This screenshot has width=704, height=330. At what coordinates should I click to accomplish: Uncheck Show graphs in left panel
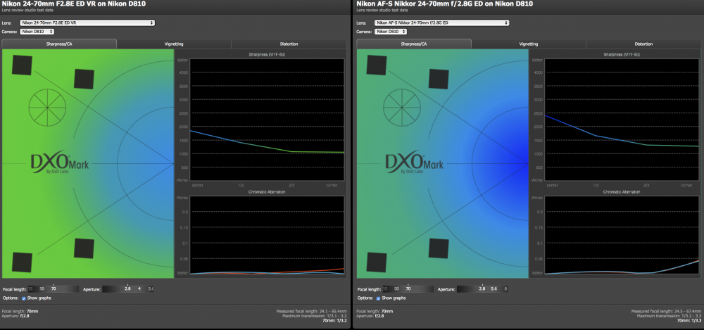click(24, 298)
